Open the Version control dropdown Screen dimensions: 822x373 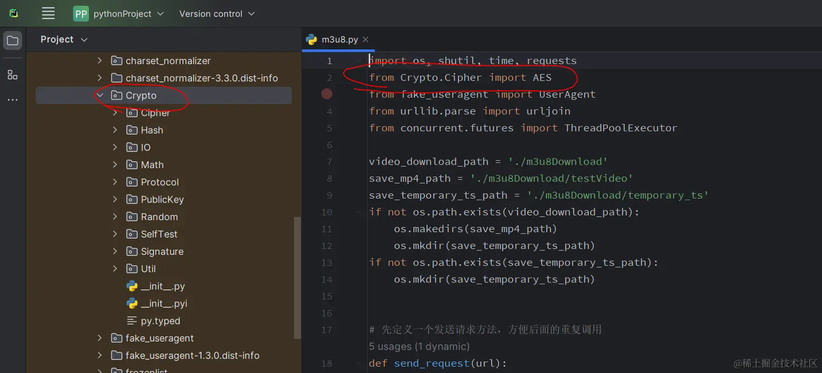click(217, 14)
